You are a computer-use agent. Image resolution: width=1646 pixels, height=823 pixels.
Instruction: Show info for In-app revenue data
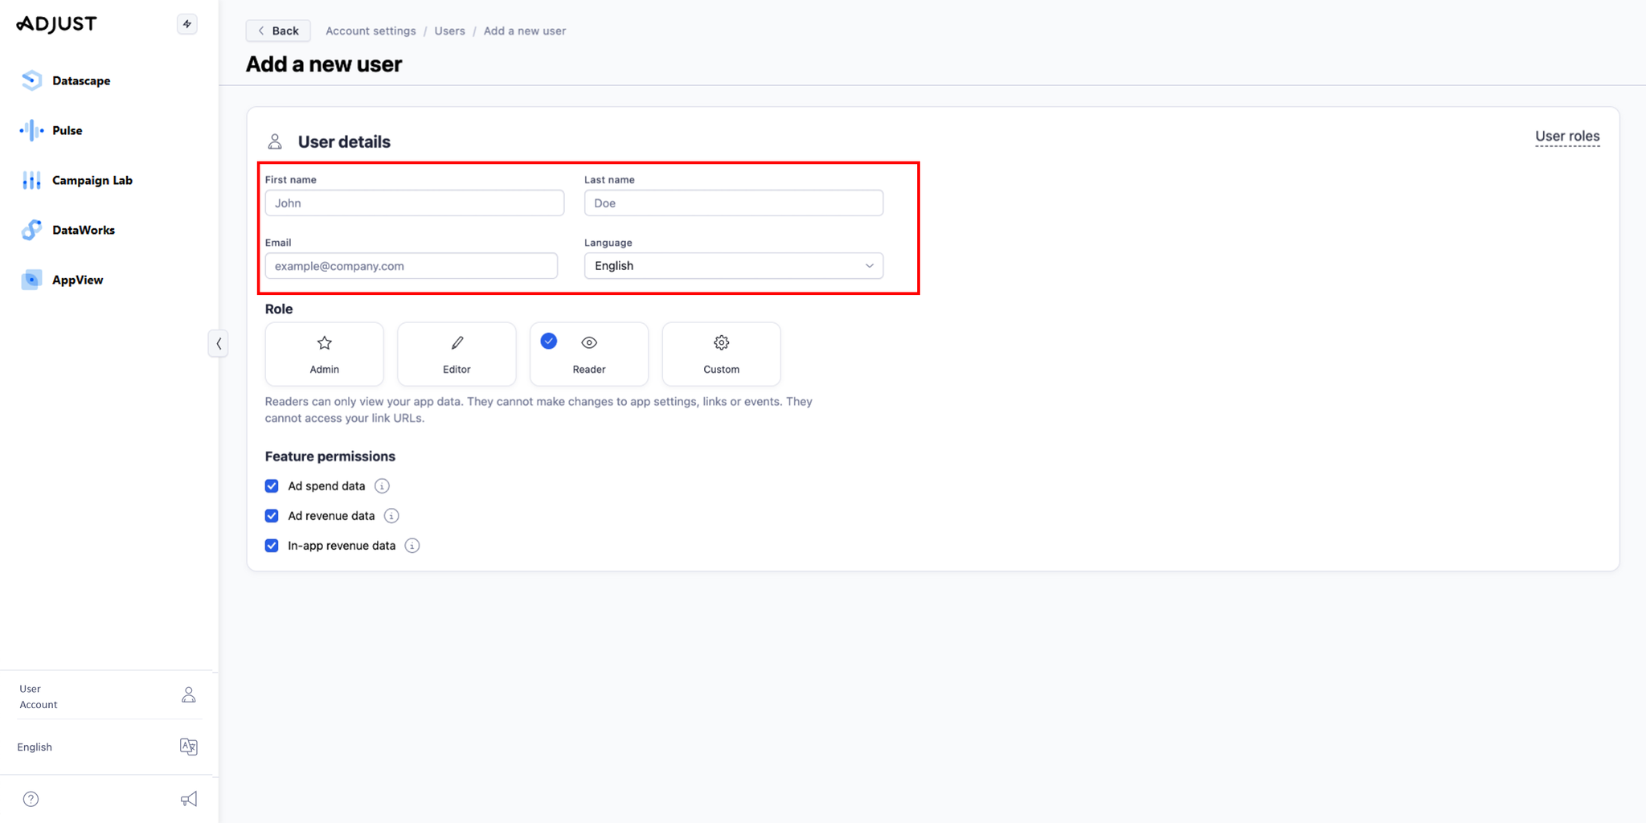412,545
